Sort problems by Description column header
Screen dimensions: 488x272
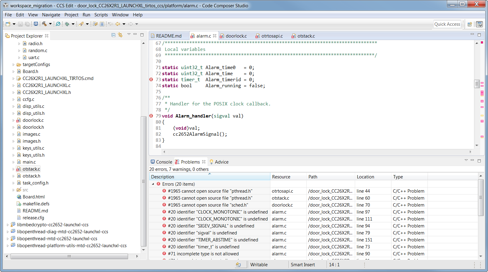coord(209,177)
